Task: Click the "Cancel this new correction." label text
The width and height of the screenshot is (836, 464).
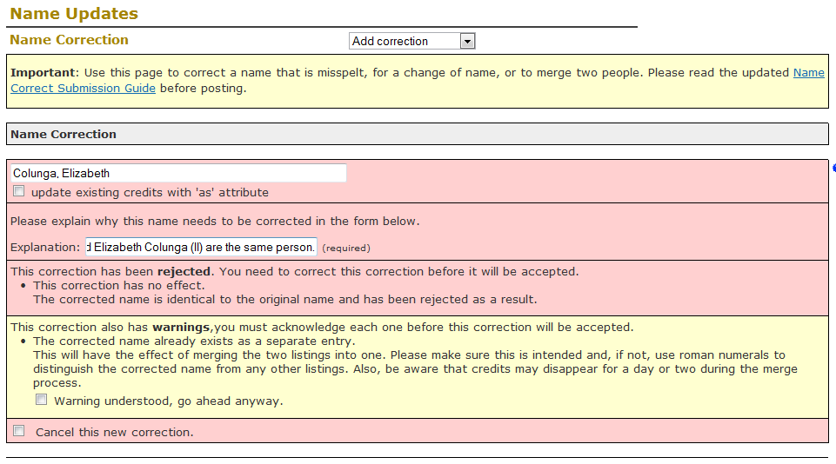Action: tap(114, 432)
